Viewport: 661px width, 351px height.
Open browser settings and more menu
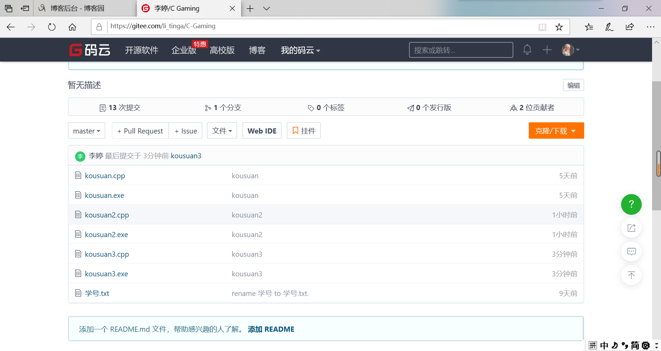pos(650,27)
